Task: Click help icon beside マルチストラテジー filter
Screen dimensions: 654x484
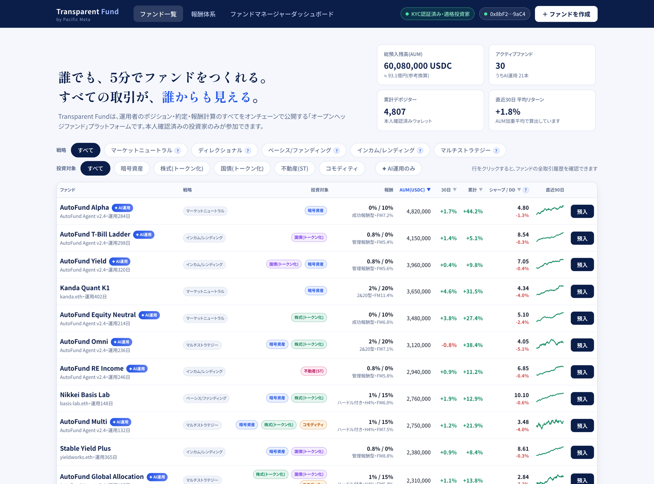Action: [x=496, y=151]
